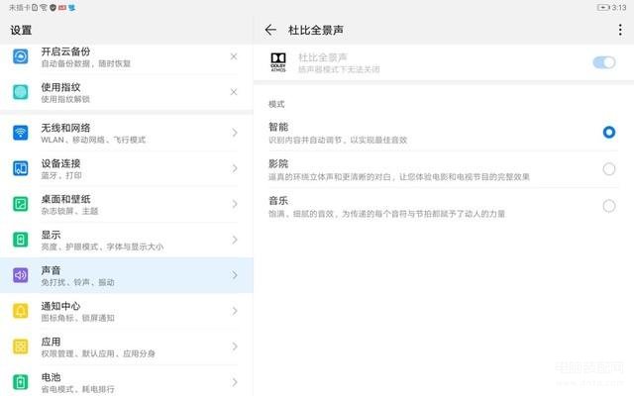634x396 pixels.
Task: Click the 电池 battery icon in the list
Action: [21, 382]
